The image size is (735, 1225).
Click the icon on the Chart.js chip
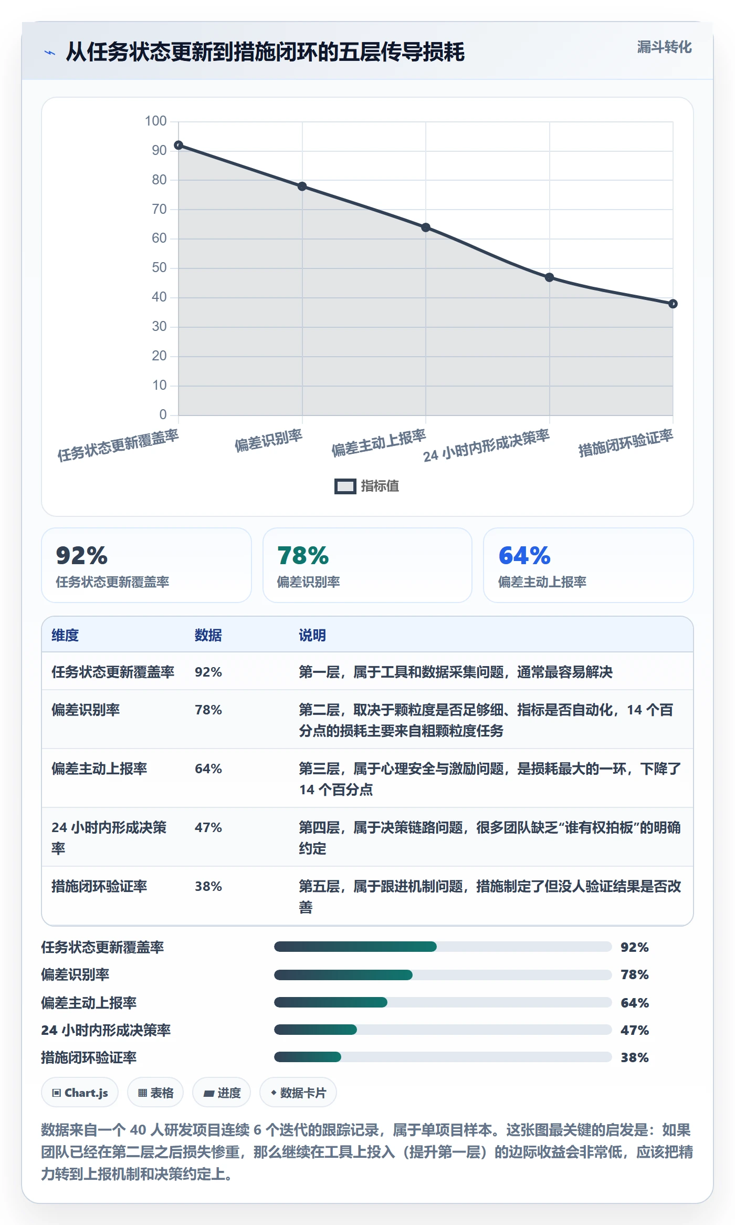pos(57,1093)
